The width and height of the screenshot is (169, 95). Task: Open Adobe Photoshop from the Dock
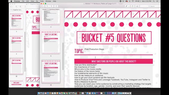pyautogui.click(x=106, y=93)
